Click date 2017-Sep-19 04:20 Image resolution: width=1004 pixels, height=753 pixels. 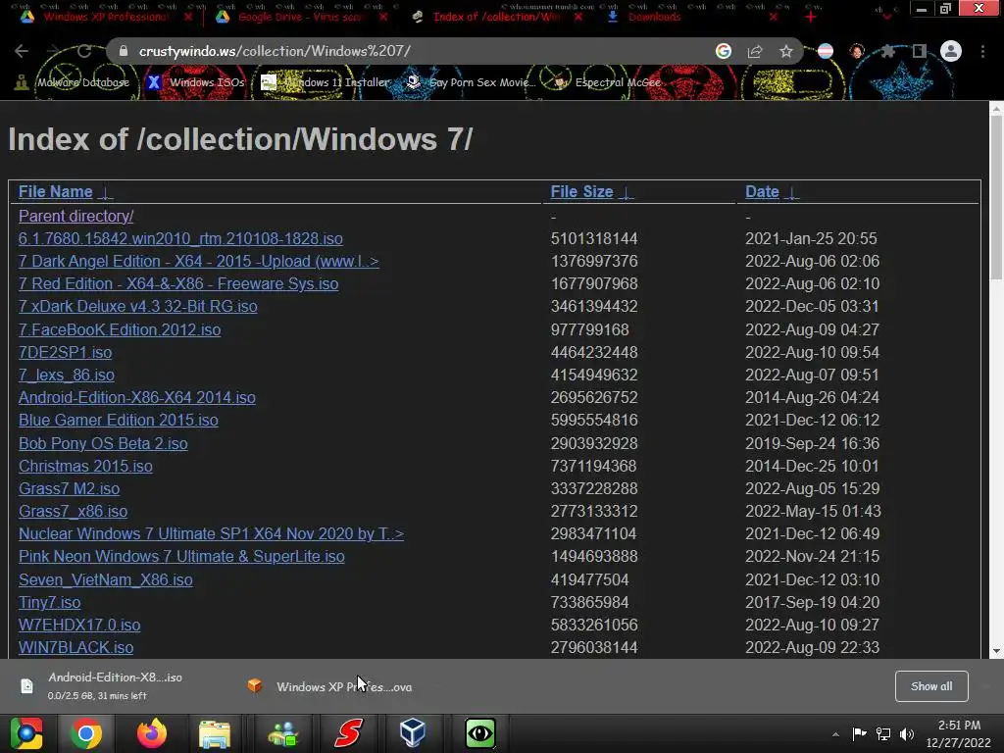pos(813,602)
